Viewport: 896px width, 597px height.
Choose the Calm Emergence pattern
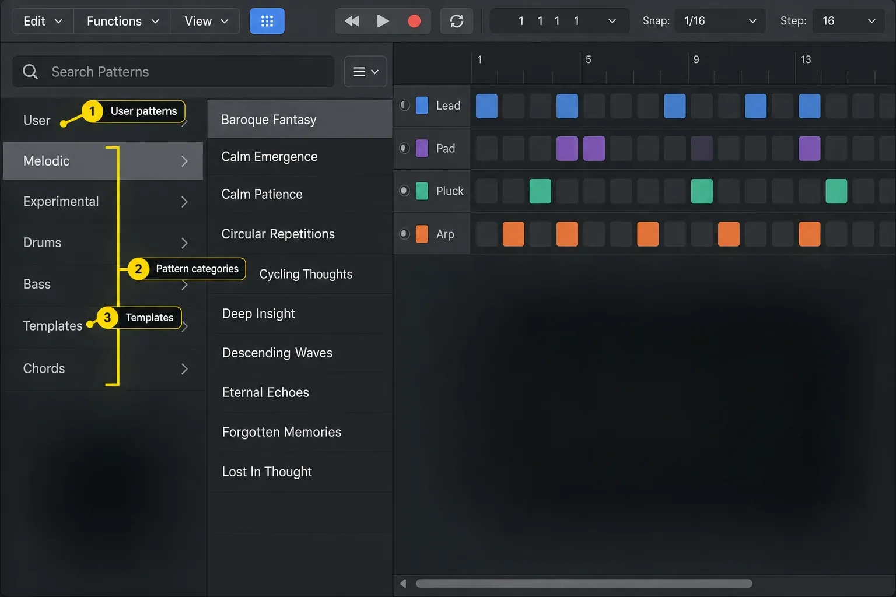pyautogui.click(x=300, y=157)
